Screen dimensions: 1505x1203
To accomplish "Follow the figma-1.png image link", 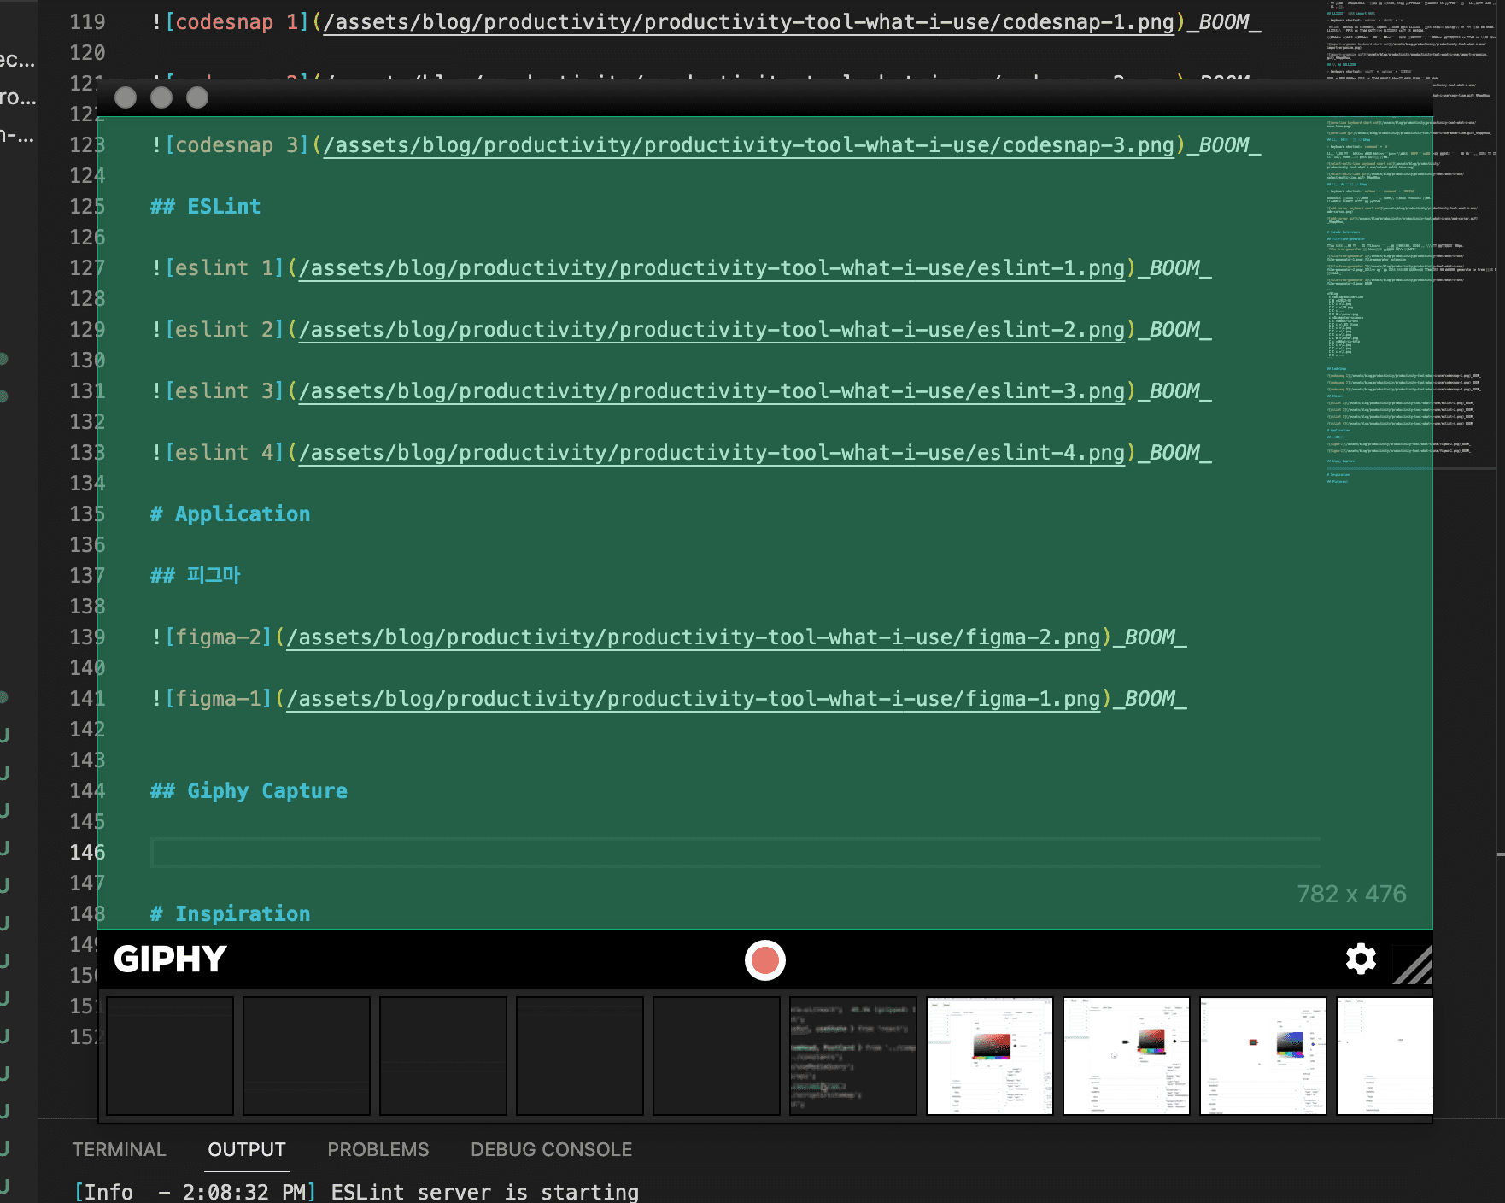I will 694,699.
